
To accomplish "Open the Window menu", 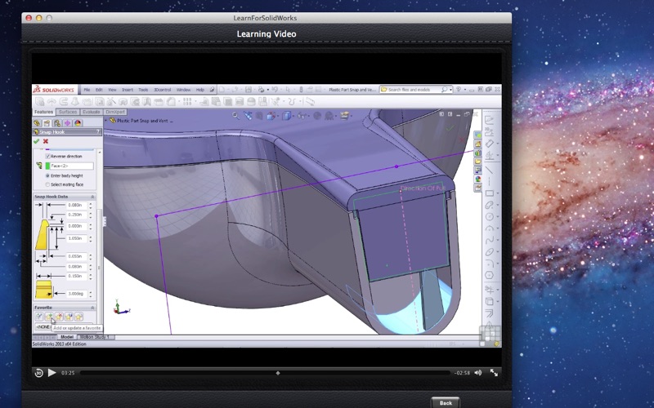I will 183,90.
